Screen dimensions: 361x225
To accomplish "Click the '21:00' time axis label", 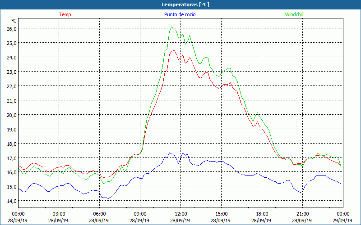I will pyautogui.click(x=302, y=214).
